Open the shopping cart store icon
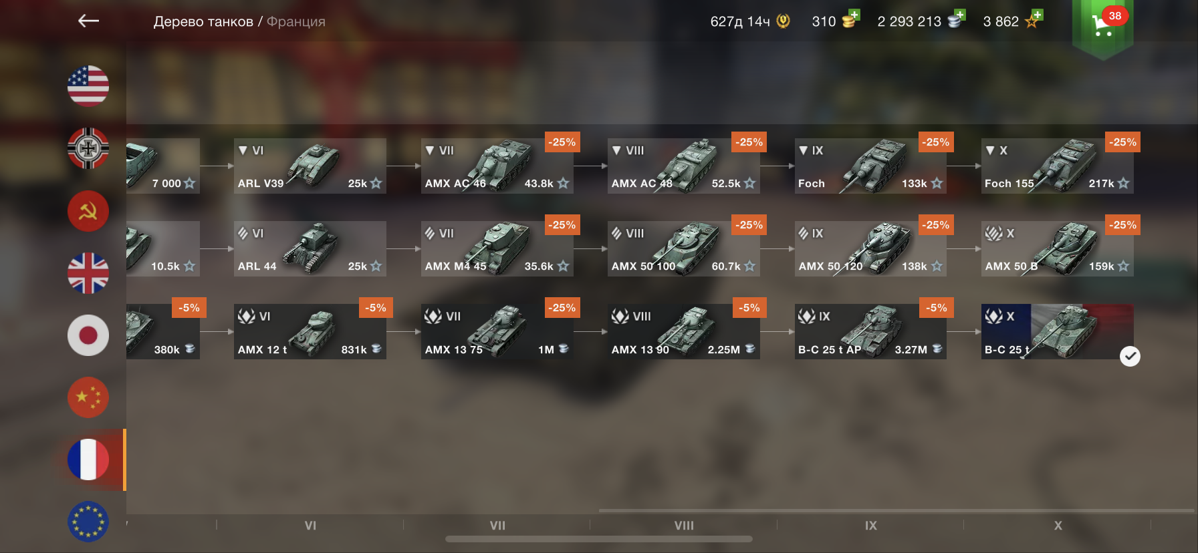Viewport: 1198px width, 553px height. point(1102,24)
